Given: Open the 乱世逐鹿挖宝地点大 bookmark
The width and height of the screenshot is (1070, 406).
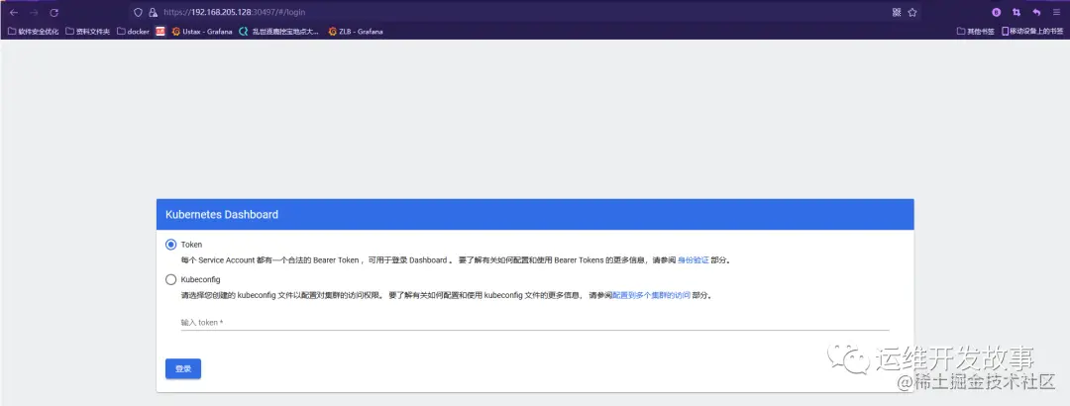Looking at the screenshot, I should 279,32.
